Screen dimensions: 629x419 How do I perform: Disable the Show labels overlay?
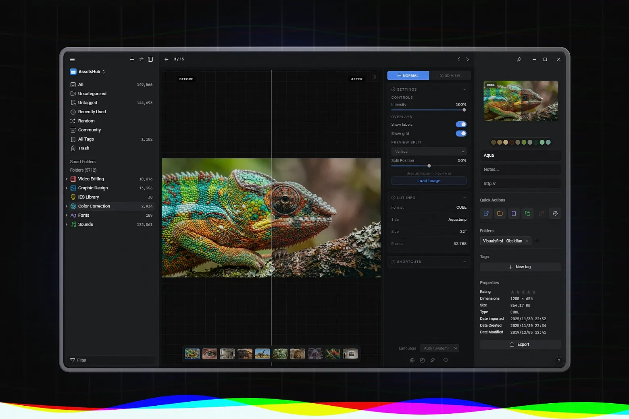(x=461, y=124)
